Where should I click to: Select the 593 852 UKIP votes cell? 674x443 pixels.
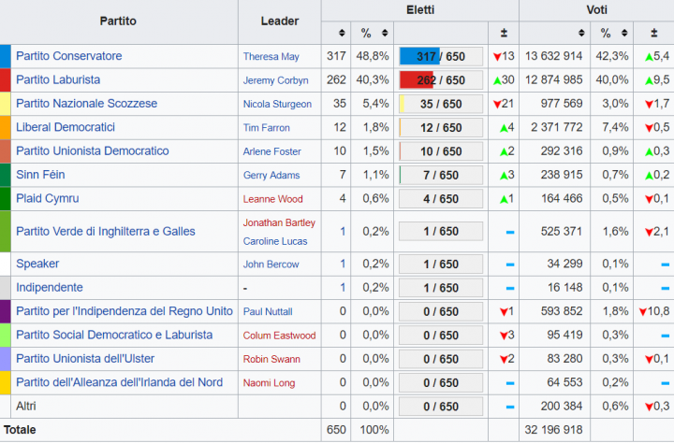click(x=562, y=311)
